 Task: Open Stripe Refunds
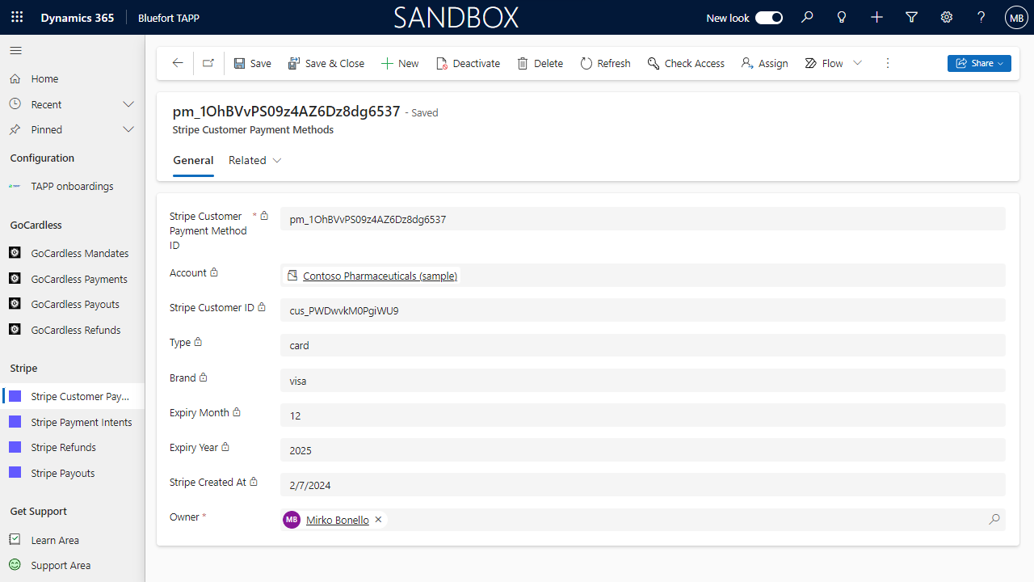(x=72, y=448)
